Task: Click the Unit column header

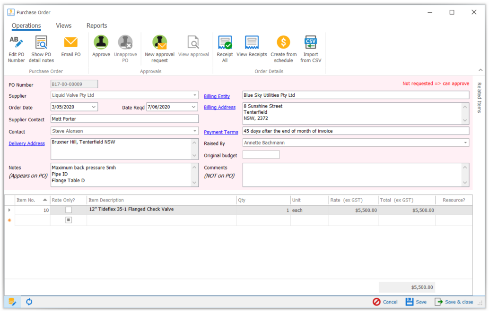Action: click(x=309, y=200)
